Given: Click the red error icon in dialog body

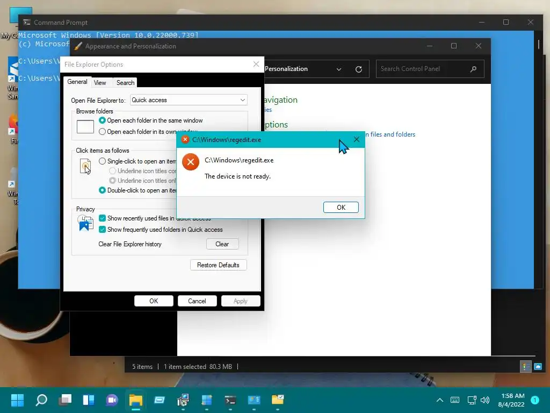Looking at the screenshot, I should coord(191,162).
